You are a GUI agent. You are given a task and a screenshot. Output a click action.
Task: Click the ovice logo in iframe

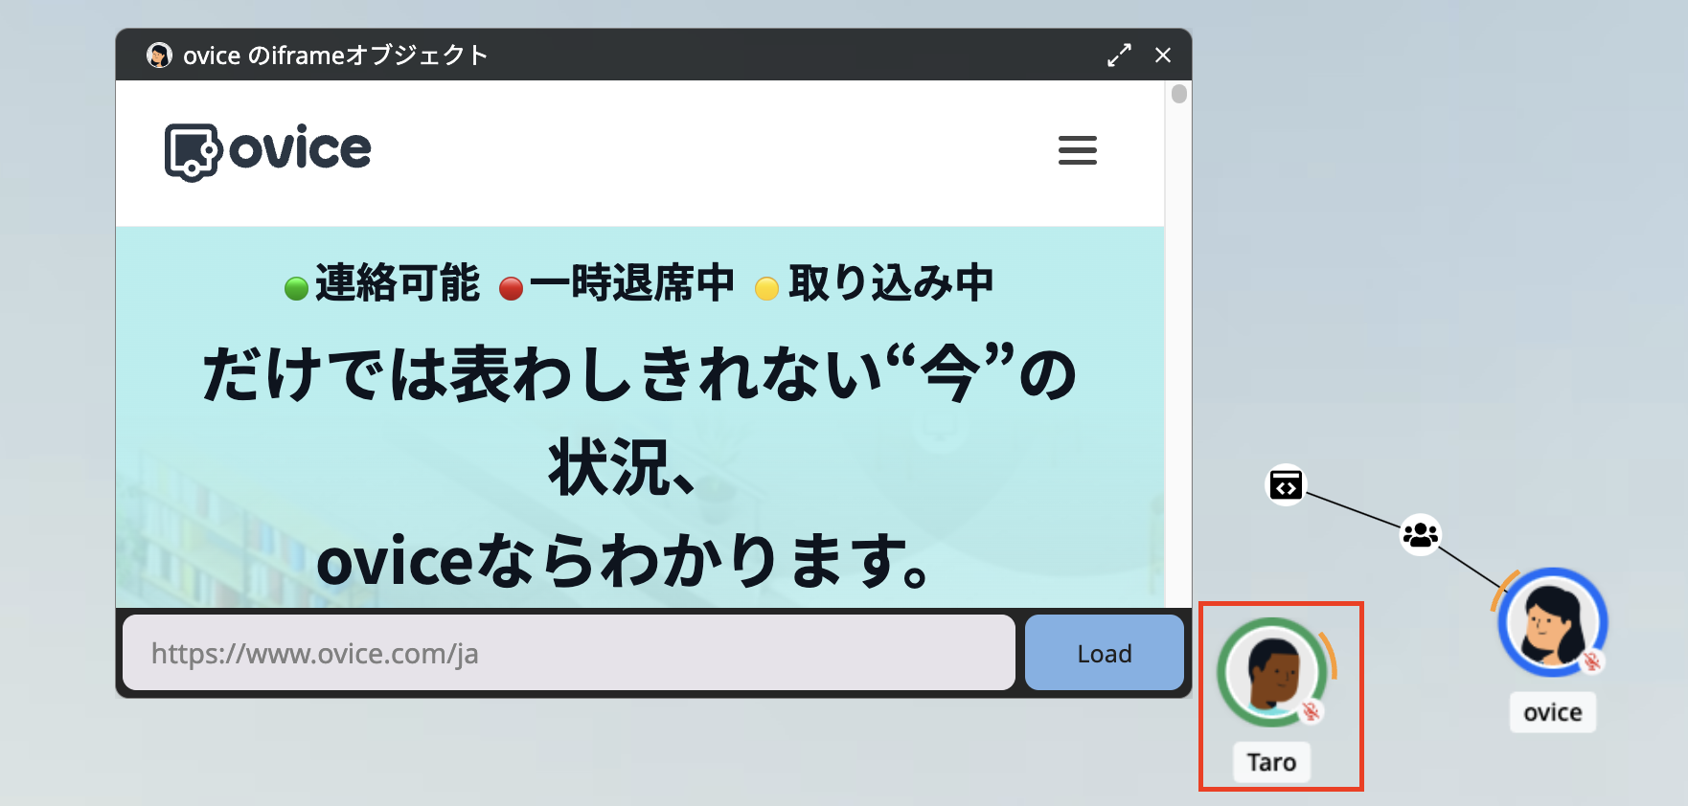268,151
